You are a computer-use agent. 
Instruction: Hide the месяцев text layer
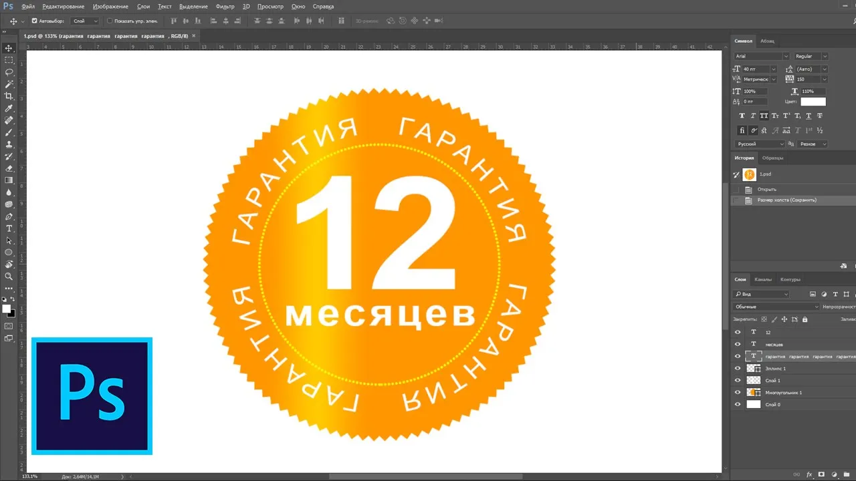click(x=738, y=344)
